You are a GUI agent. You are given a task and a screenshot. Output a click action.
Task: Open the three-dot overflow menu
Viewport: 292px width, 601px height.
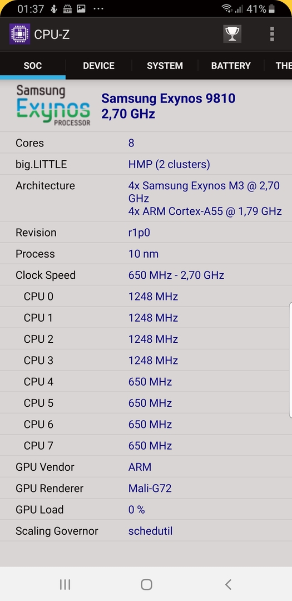click(271, 34)
